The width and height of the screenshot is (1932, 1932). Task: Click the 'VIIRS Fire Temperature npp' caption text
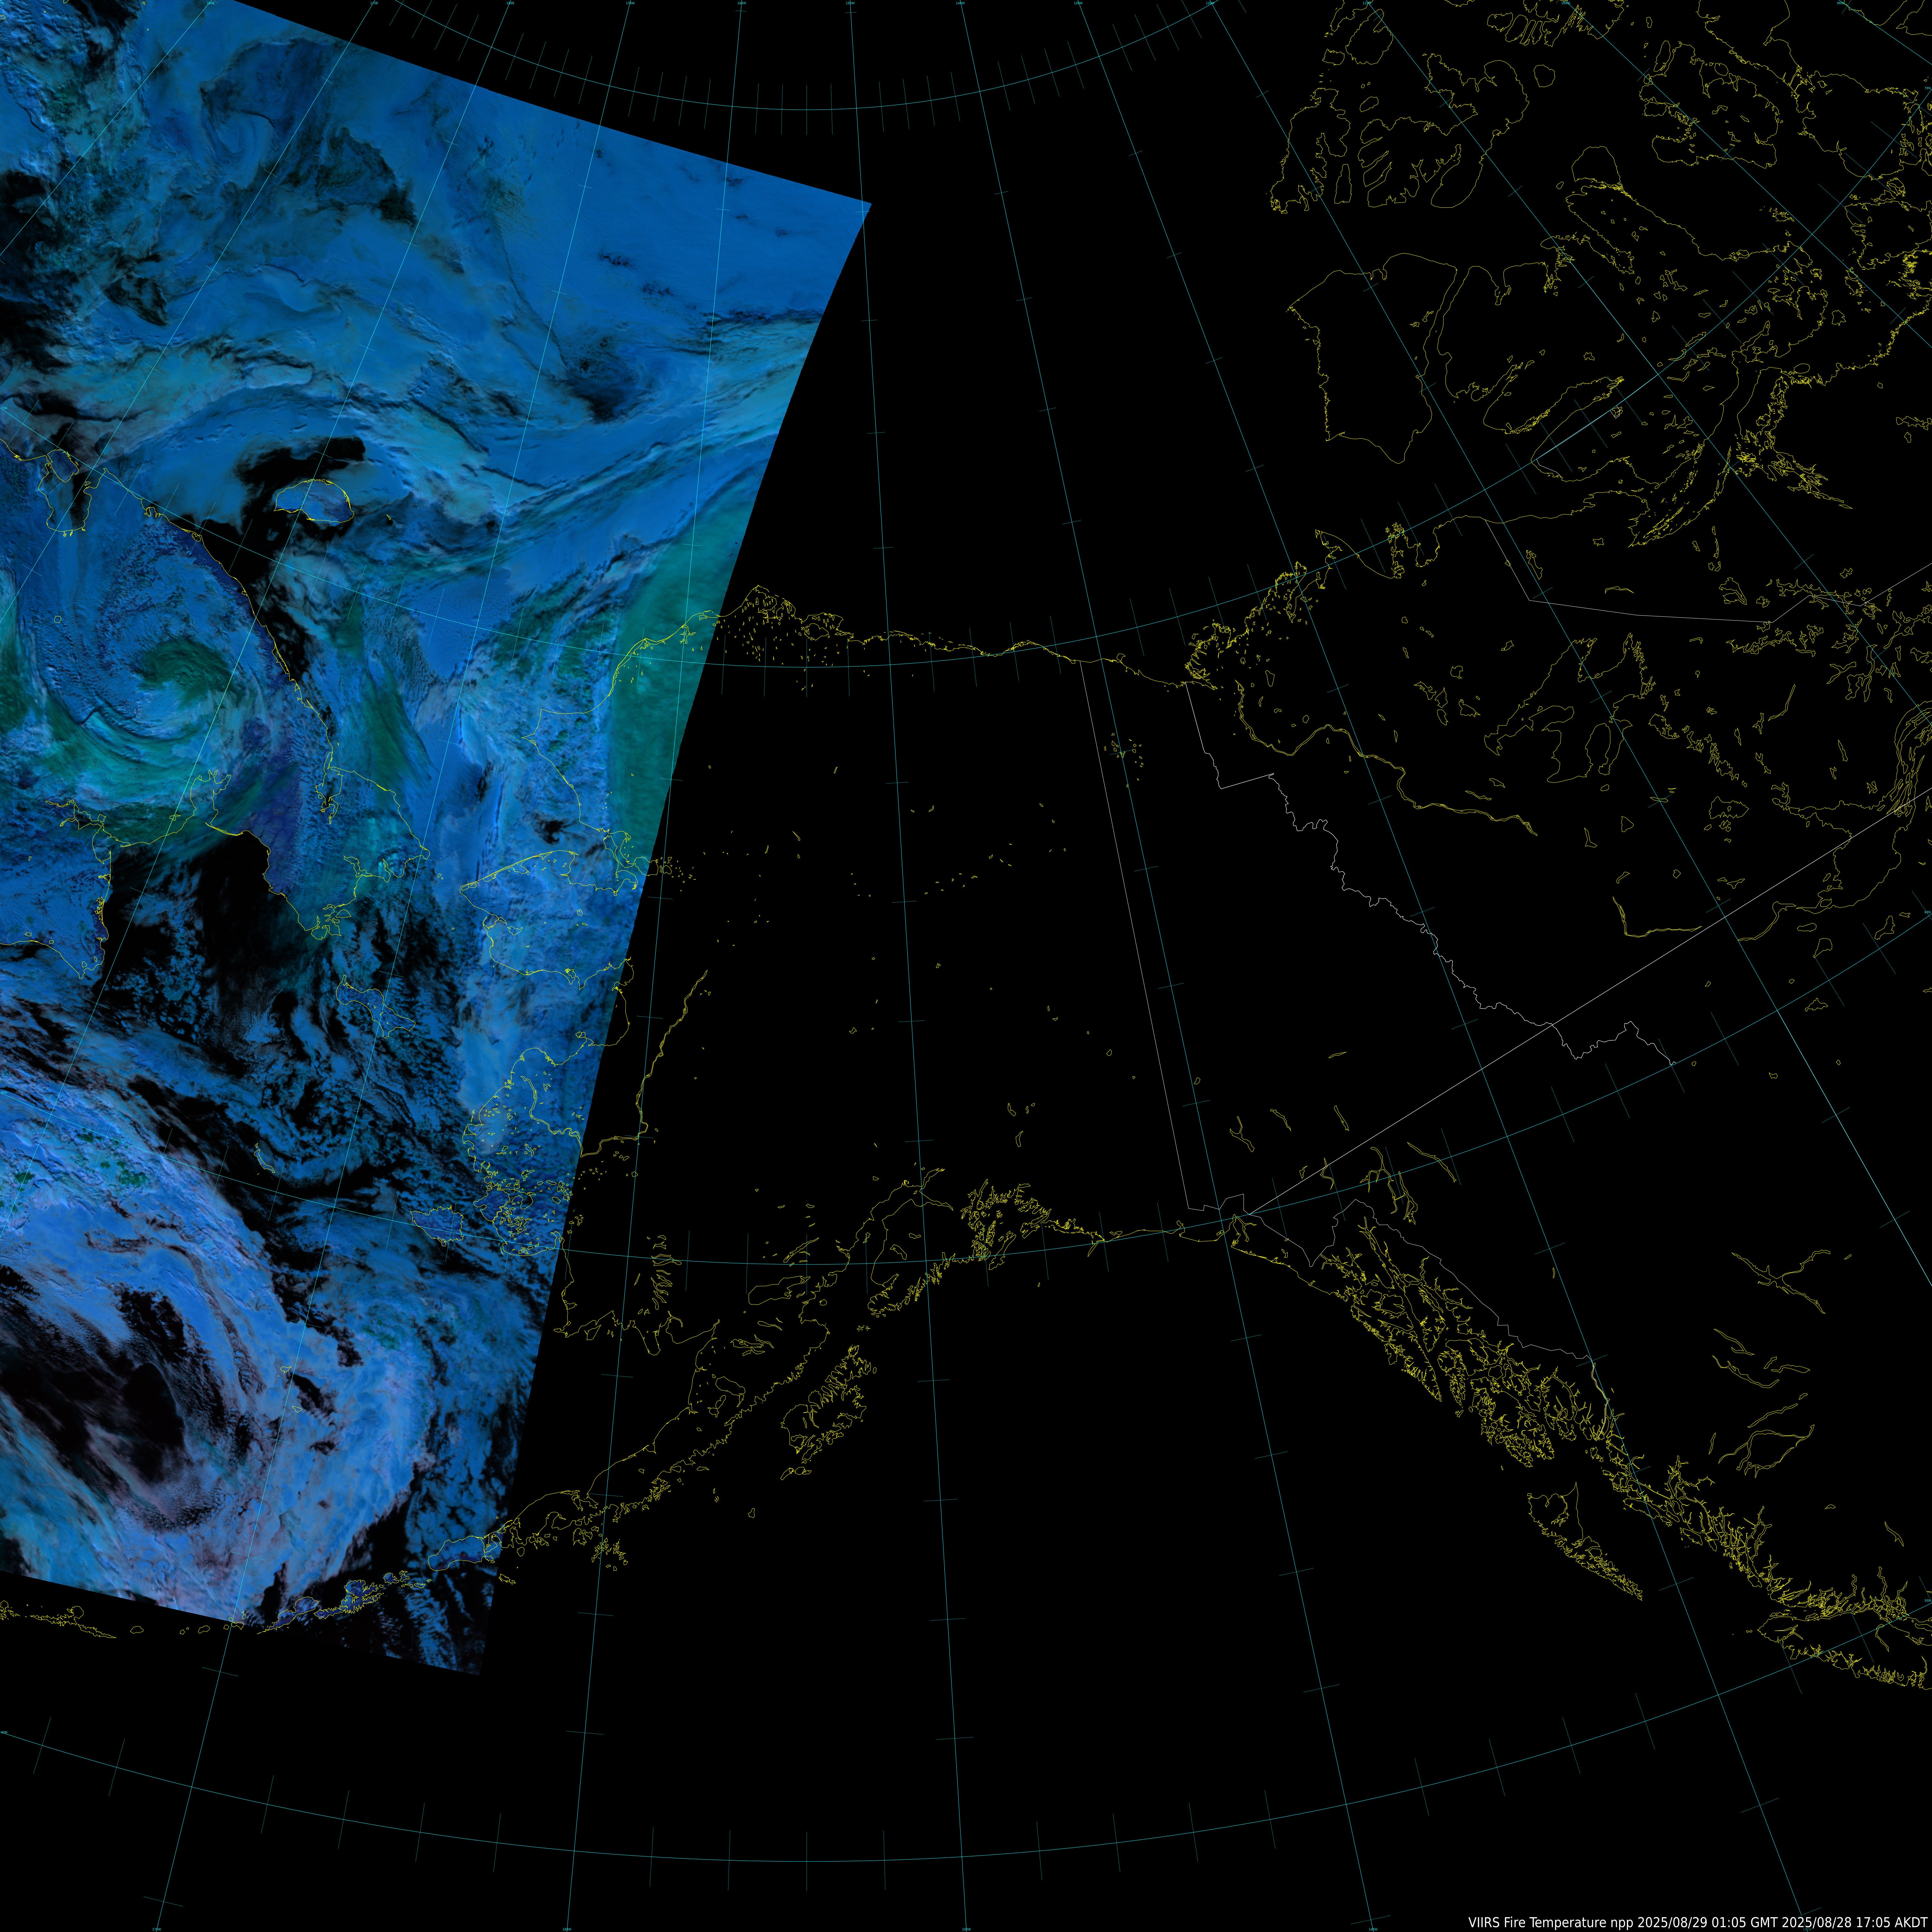tap(1551, 1923)
